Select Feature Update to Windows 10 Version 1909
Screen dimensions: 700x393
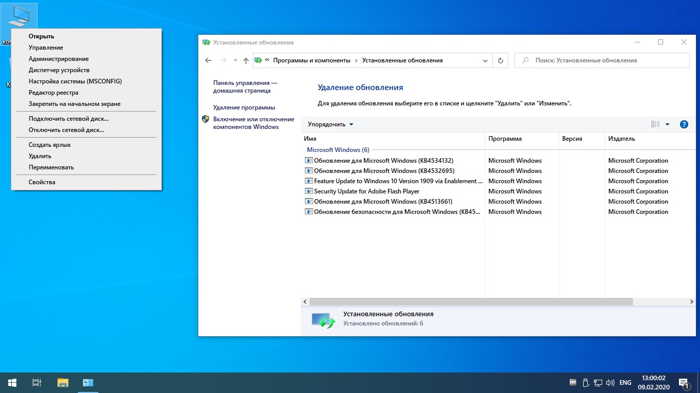point(498,181)
